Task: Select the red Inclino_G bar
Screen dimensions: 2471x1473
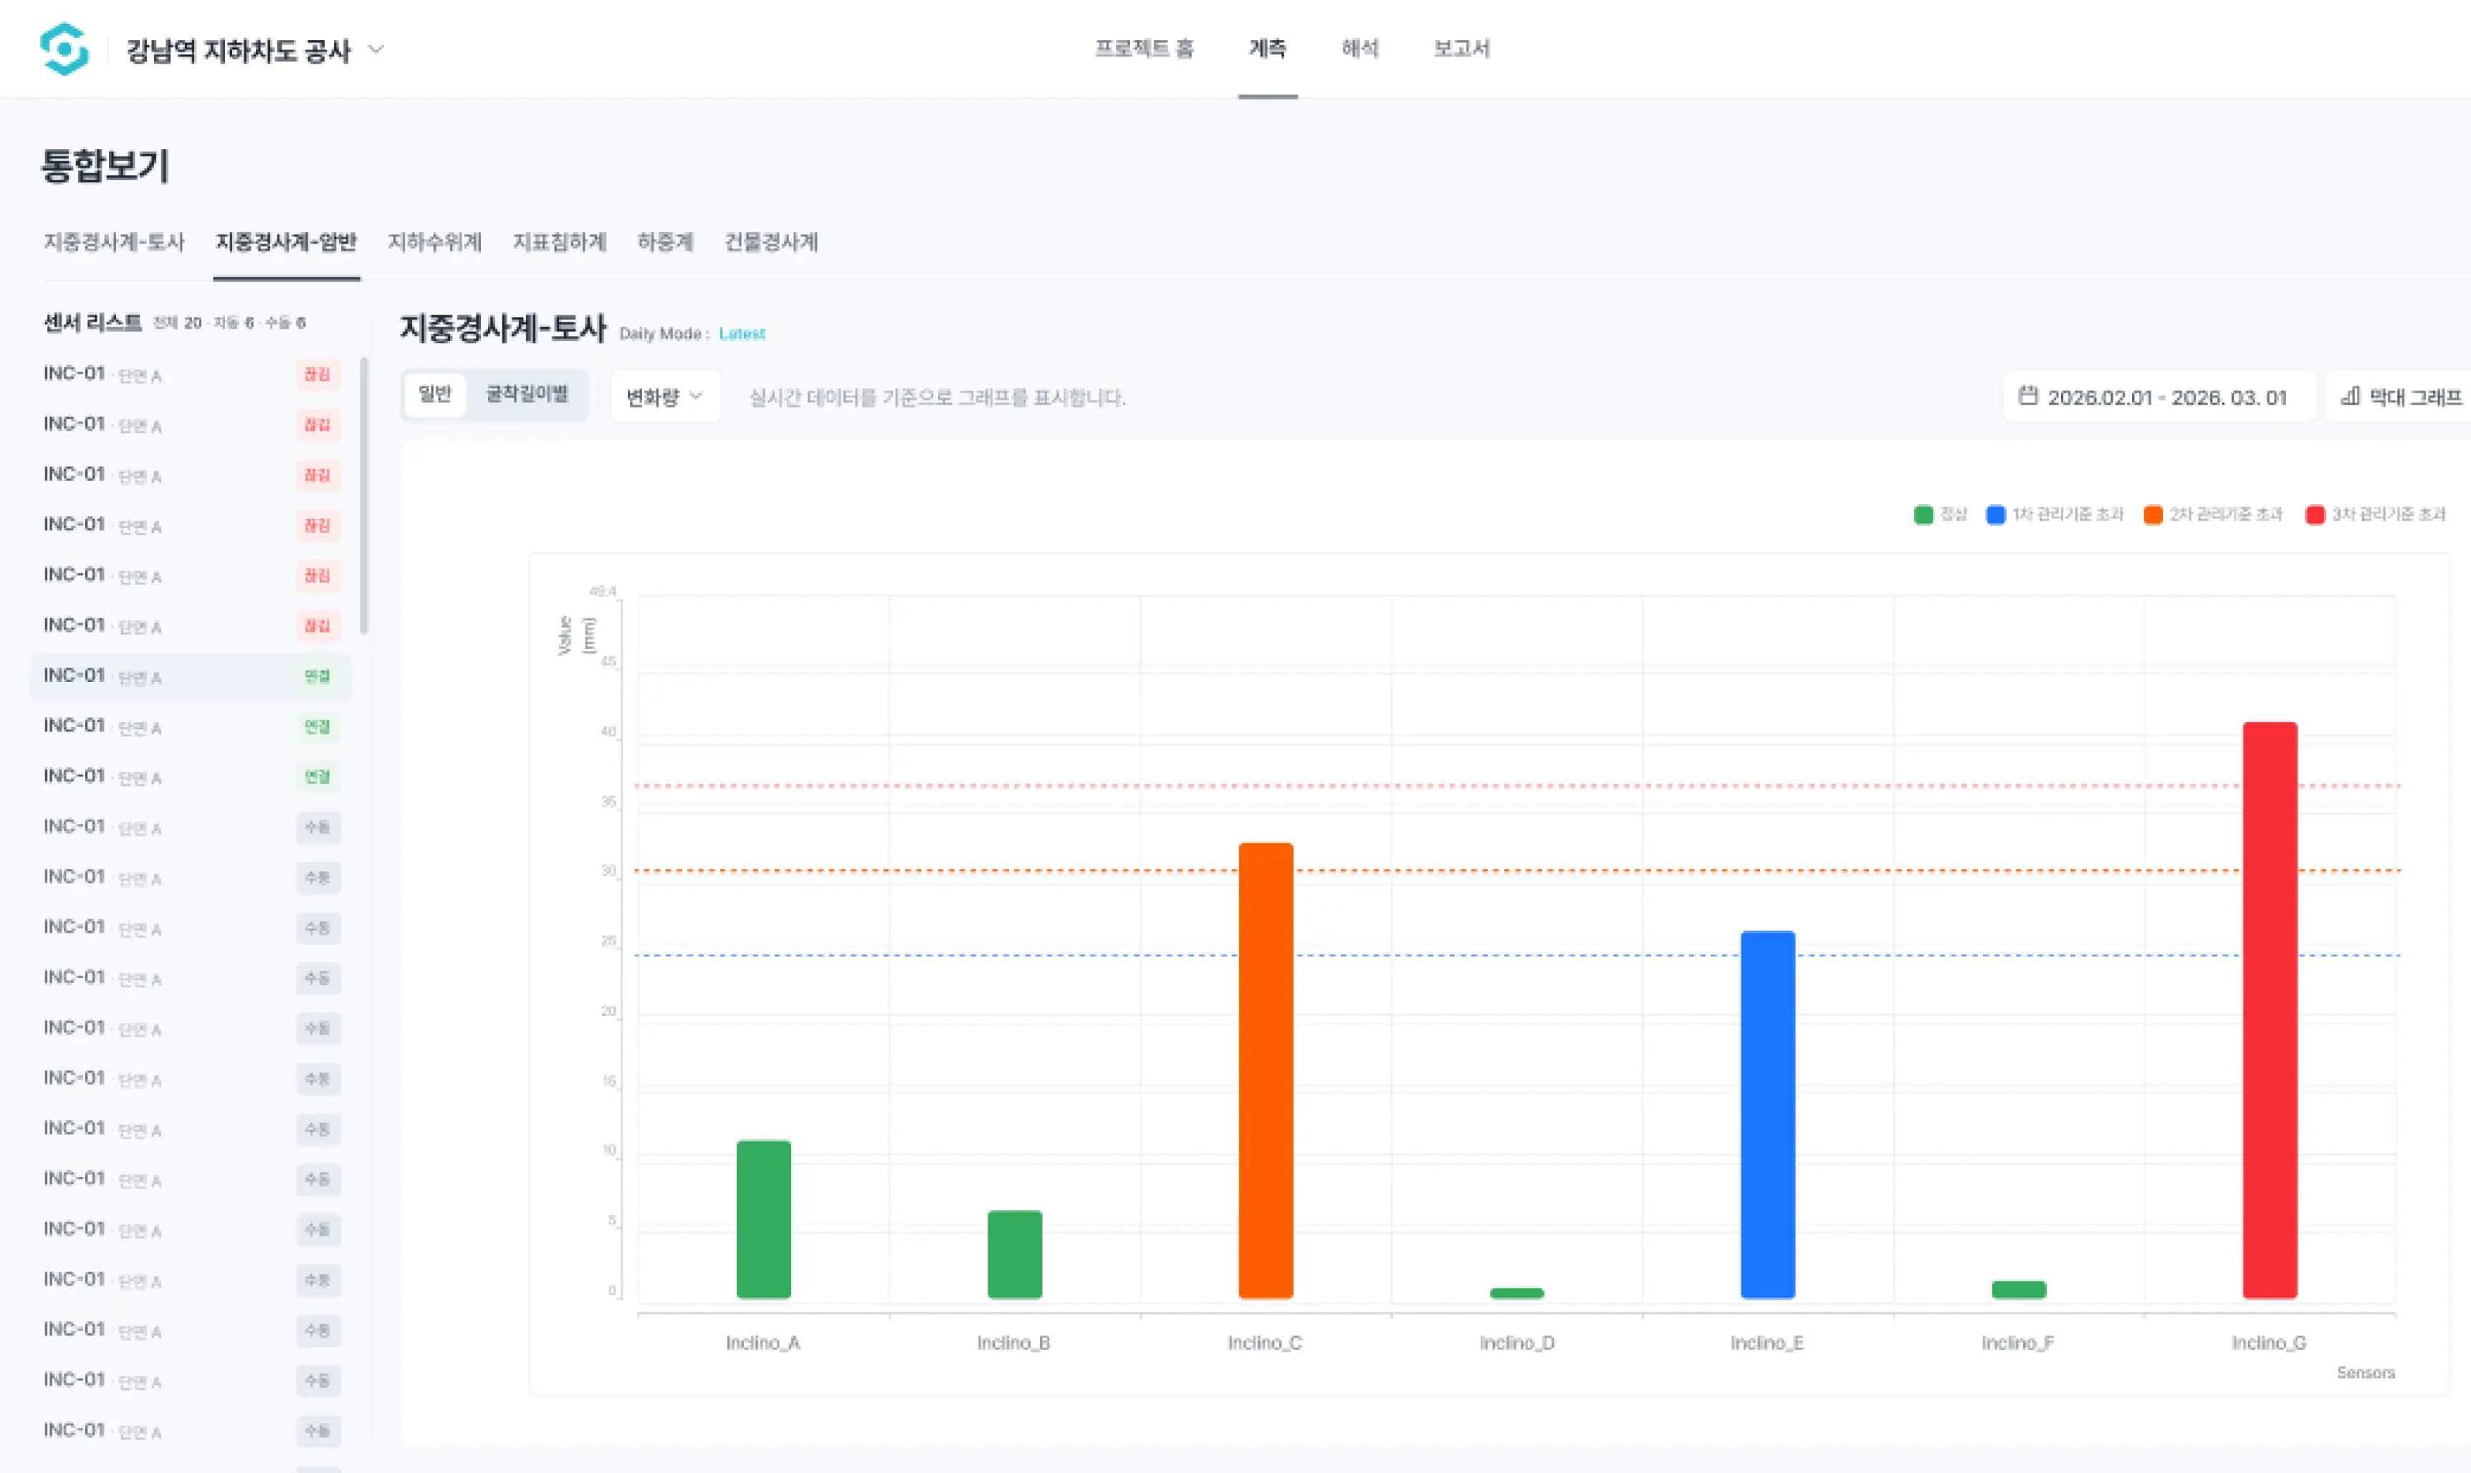Action: (2270, 1010)
